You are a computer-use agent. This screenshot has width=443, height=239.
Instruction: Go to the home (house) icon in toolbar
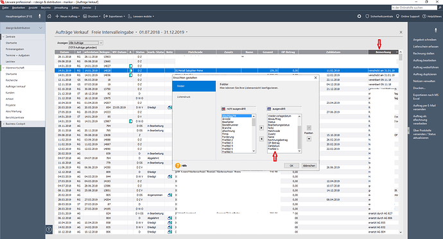[x=49, y=17]
